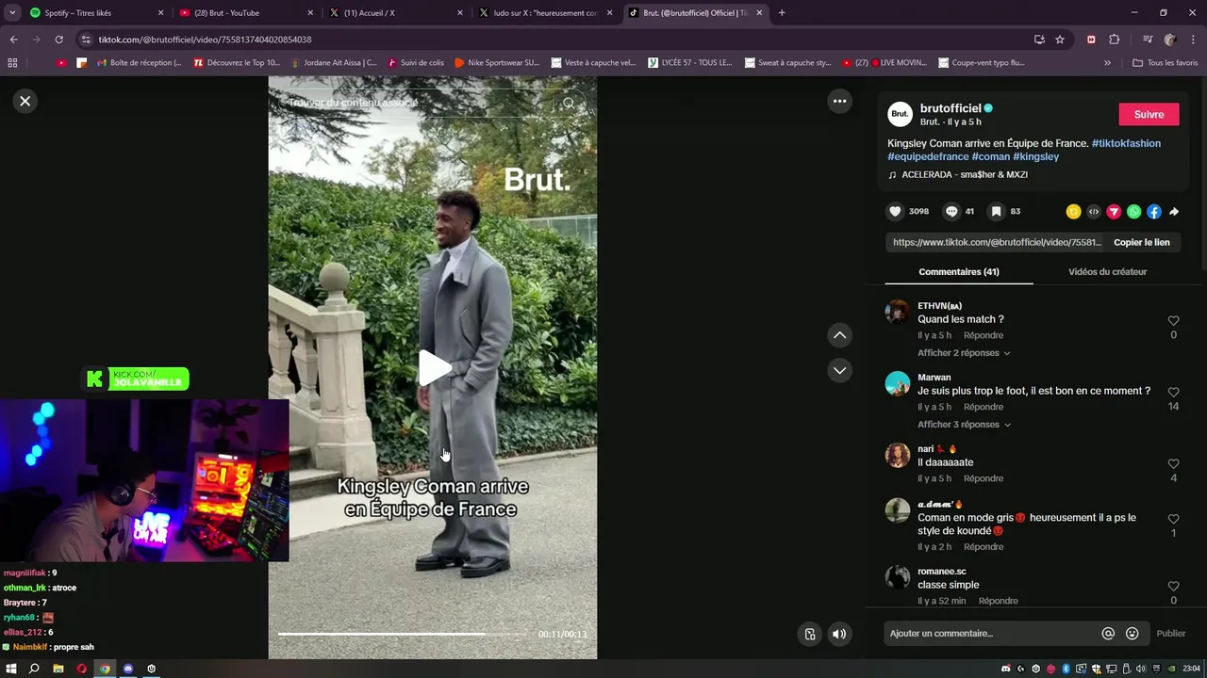
Task: Close the TikTok video viewer
Action: point(25,101)
